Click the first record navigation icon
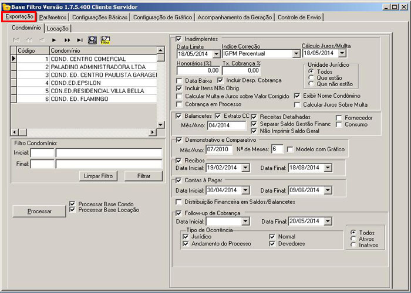Image resolution: width=411 pixels, height=293 pixels. (16, 40)
